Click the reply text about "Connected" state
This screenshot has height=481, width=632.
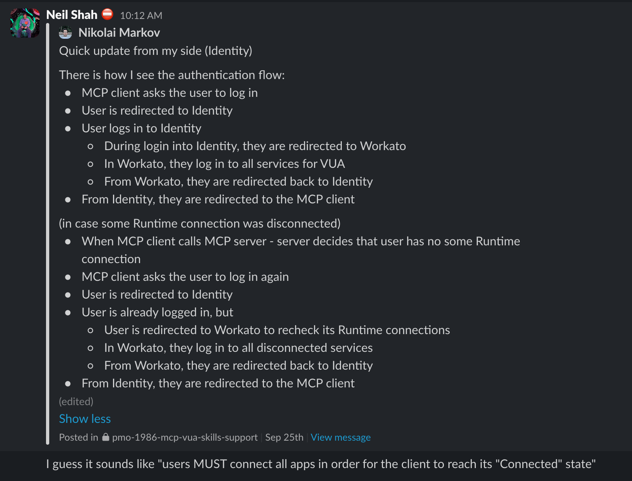pyautogui.click(x=321, y=464)
